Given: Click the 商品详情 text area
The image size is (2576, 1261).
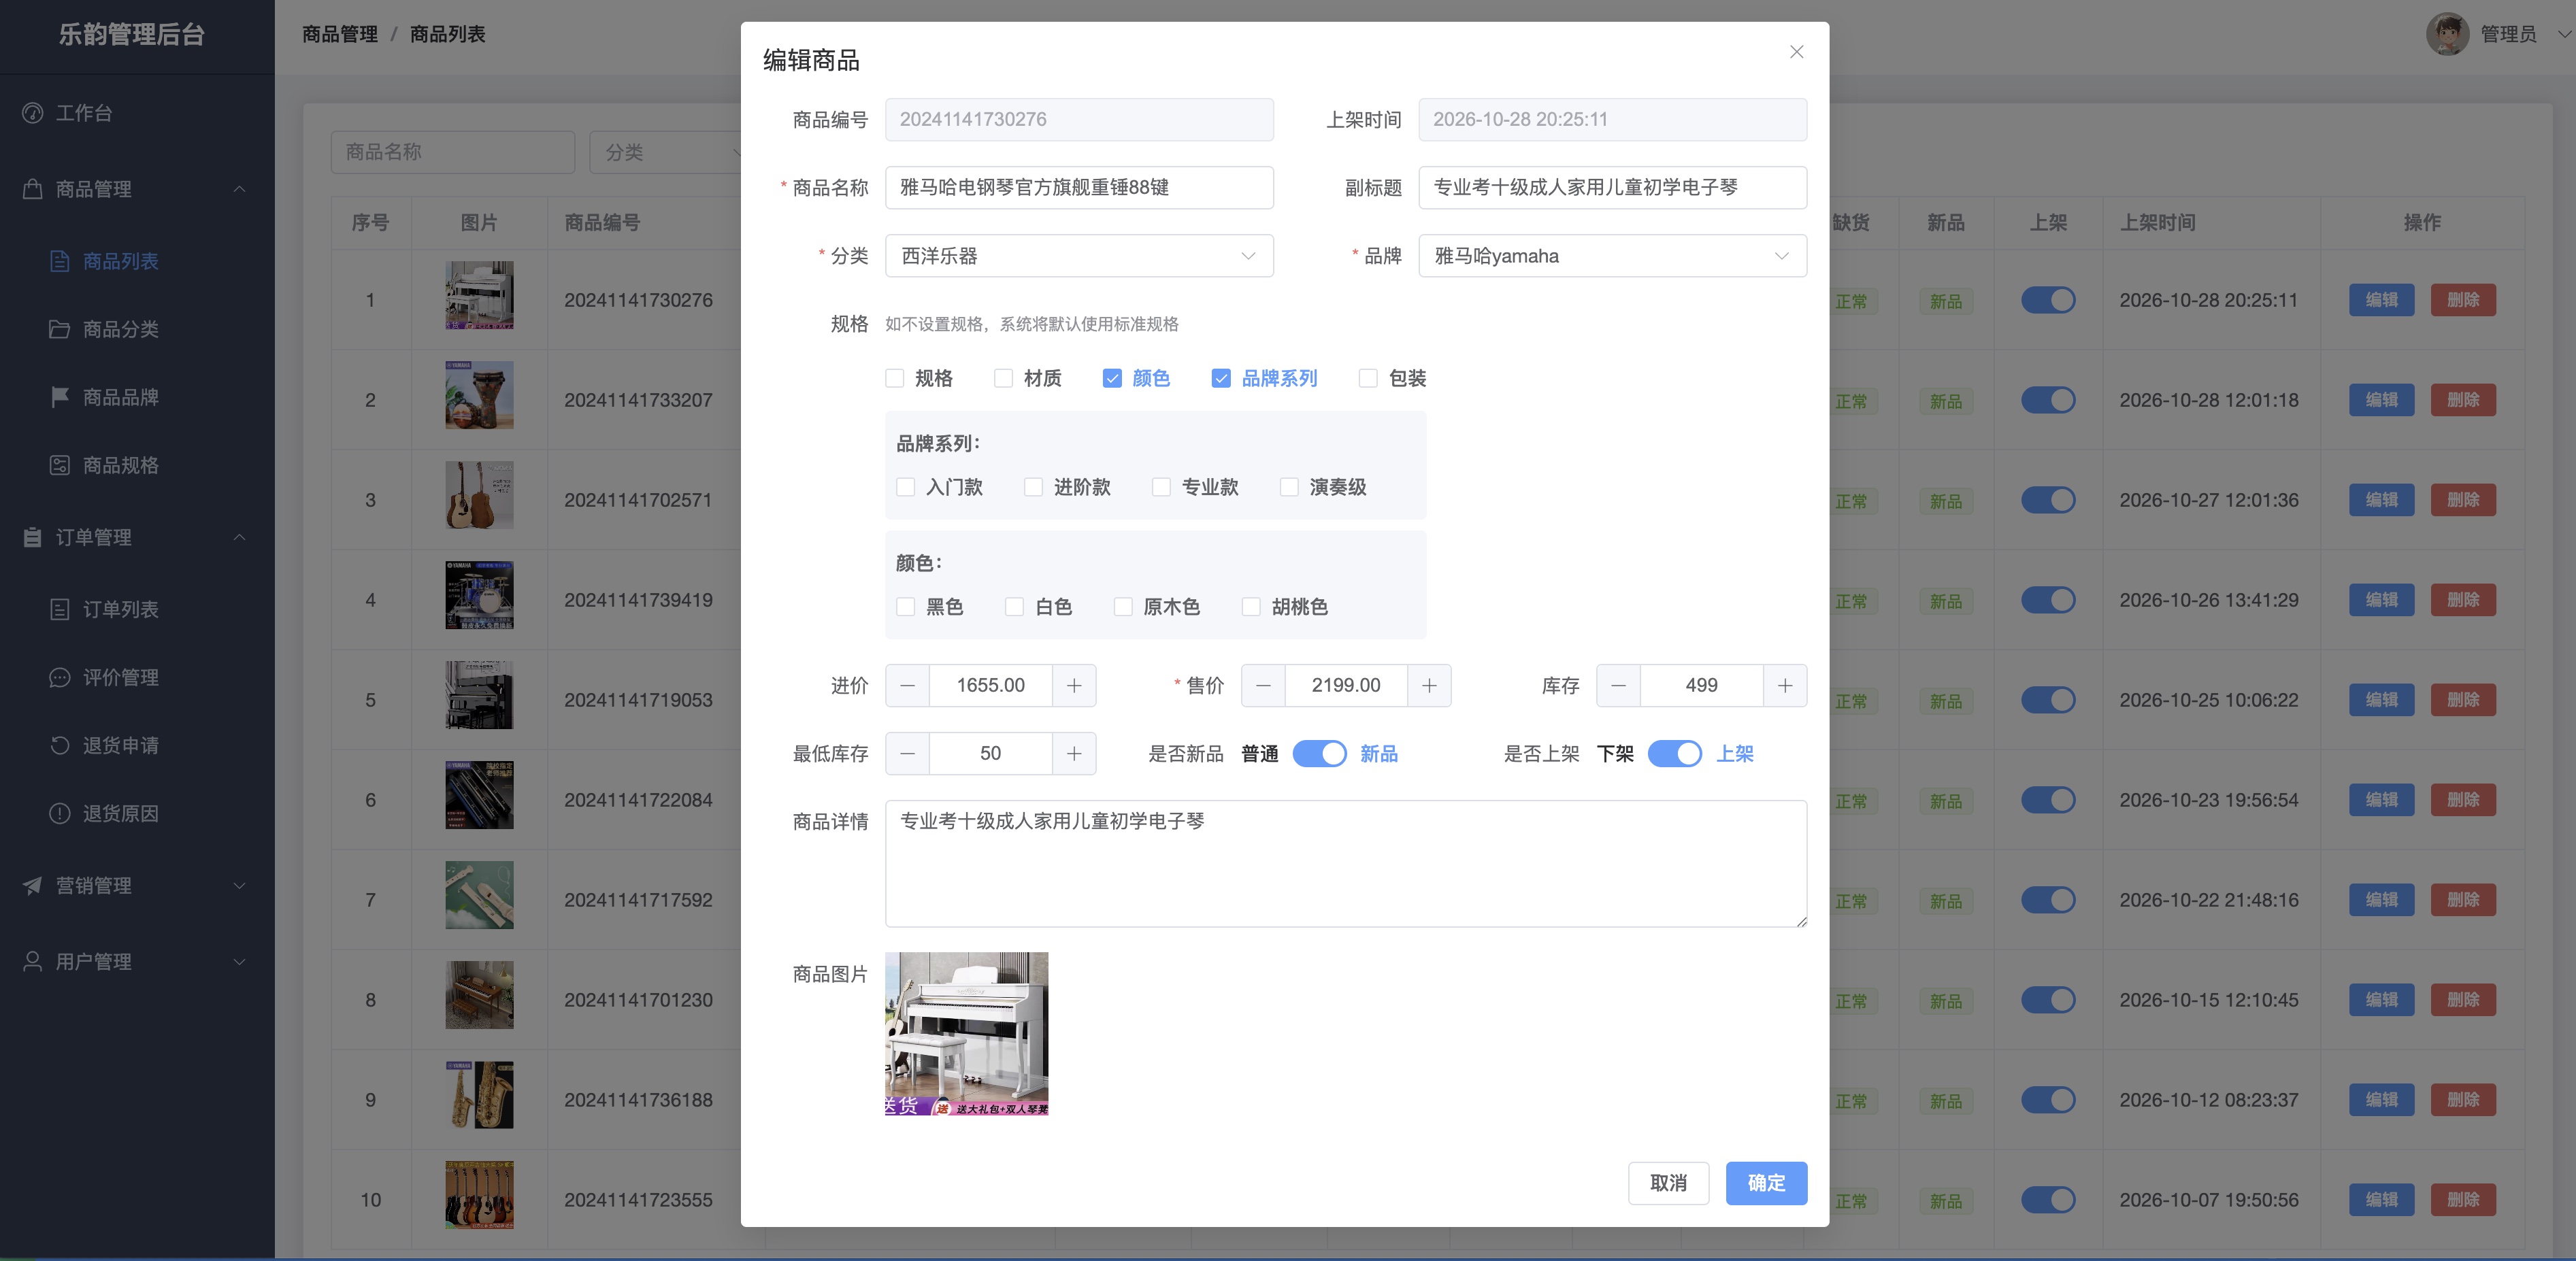Looking at the screenshot, I should tap(1346, 864).
